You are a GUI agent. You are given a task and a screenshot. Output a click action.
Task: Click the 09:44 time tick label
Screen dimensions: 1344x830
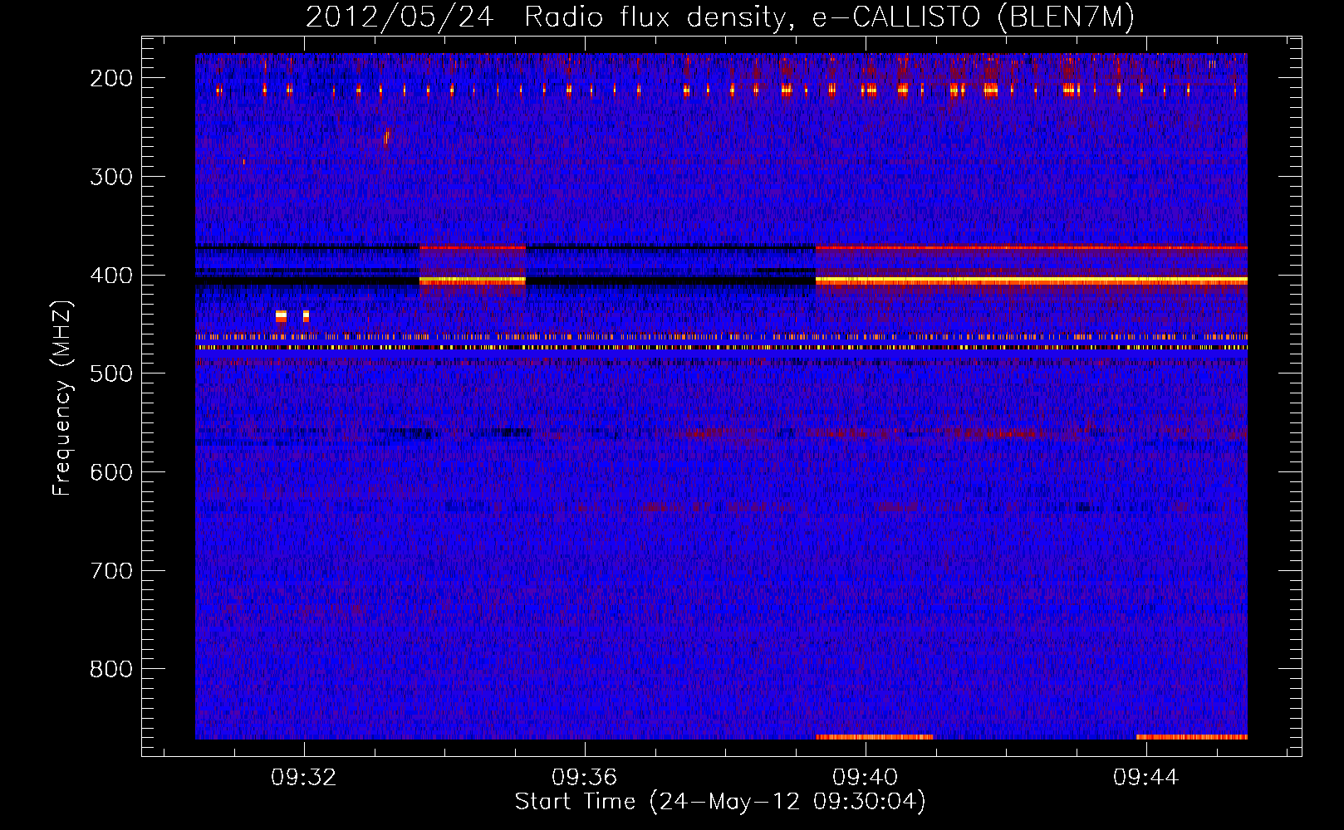(1146, 778)
